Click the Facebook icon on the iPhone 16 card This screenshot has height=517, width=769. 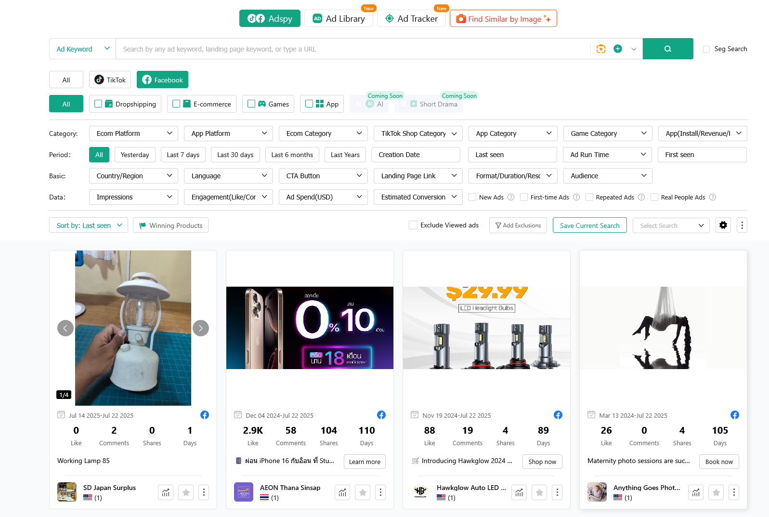coord(381,415)
